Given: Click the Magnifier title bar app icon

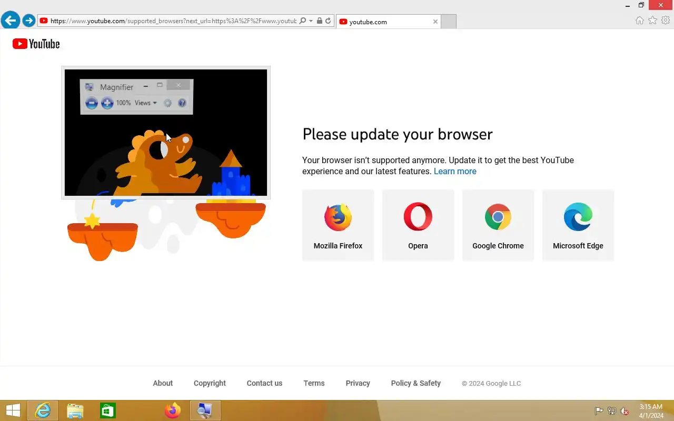Looking at the screenshot, I should pyautogui.click(x=89, y=87).
